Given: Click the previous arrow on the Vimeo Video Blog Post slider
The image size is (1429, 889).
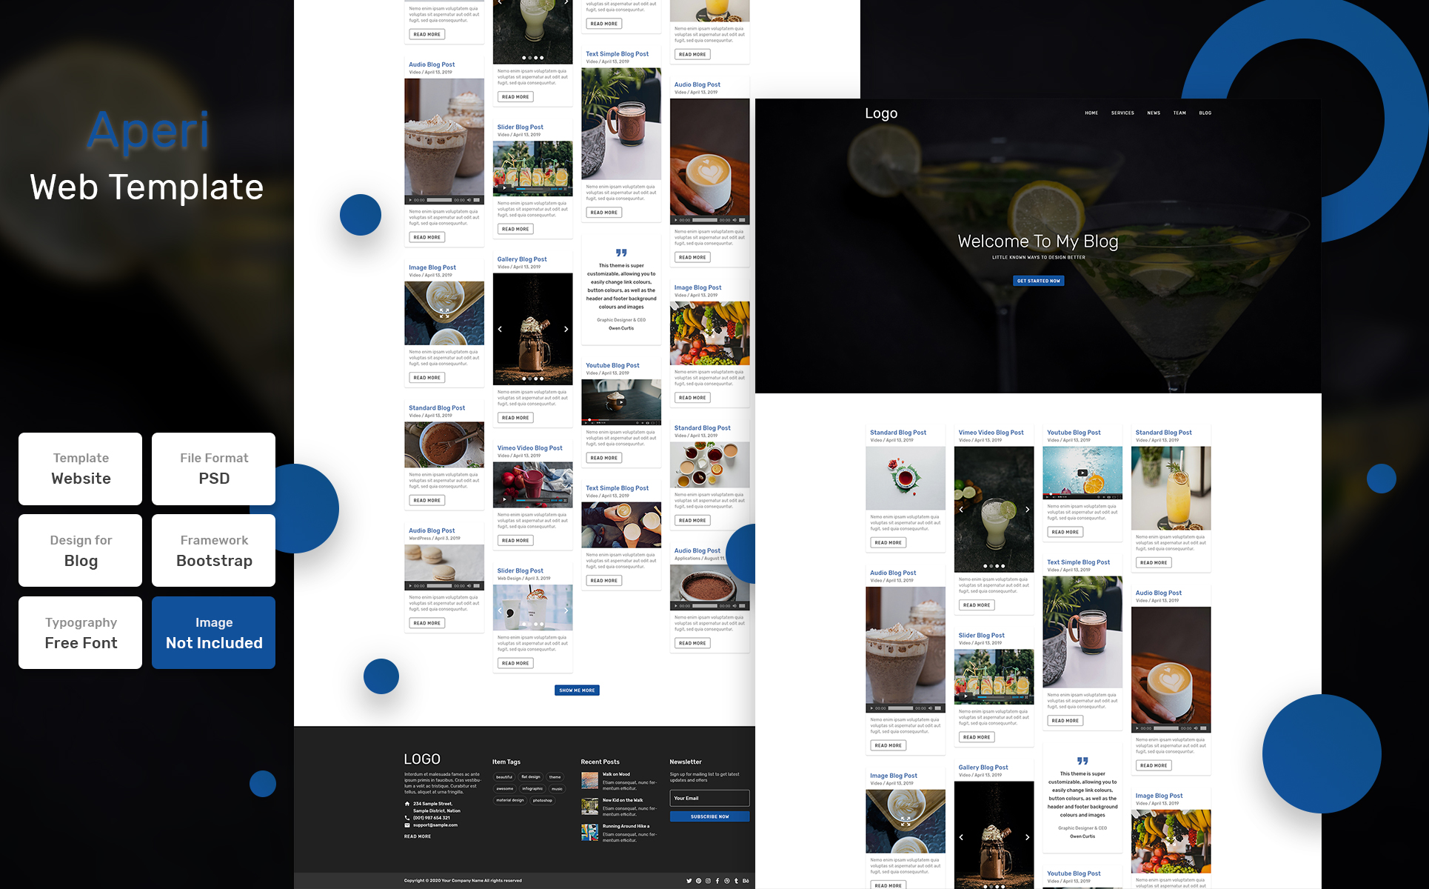Looking at the screenshot, I should coord(961,510).
